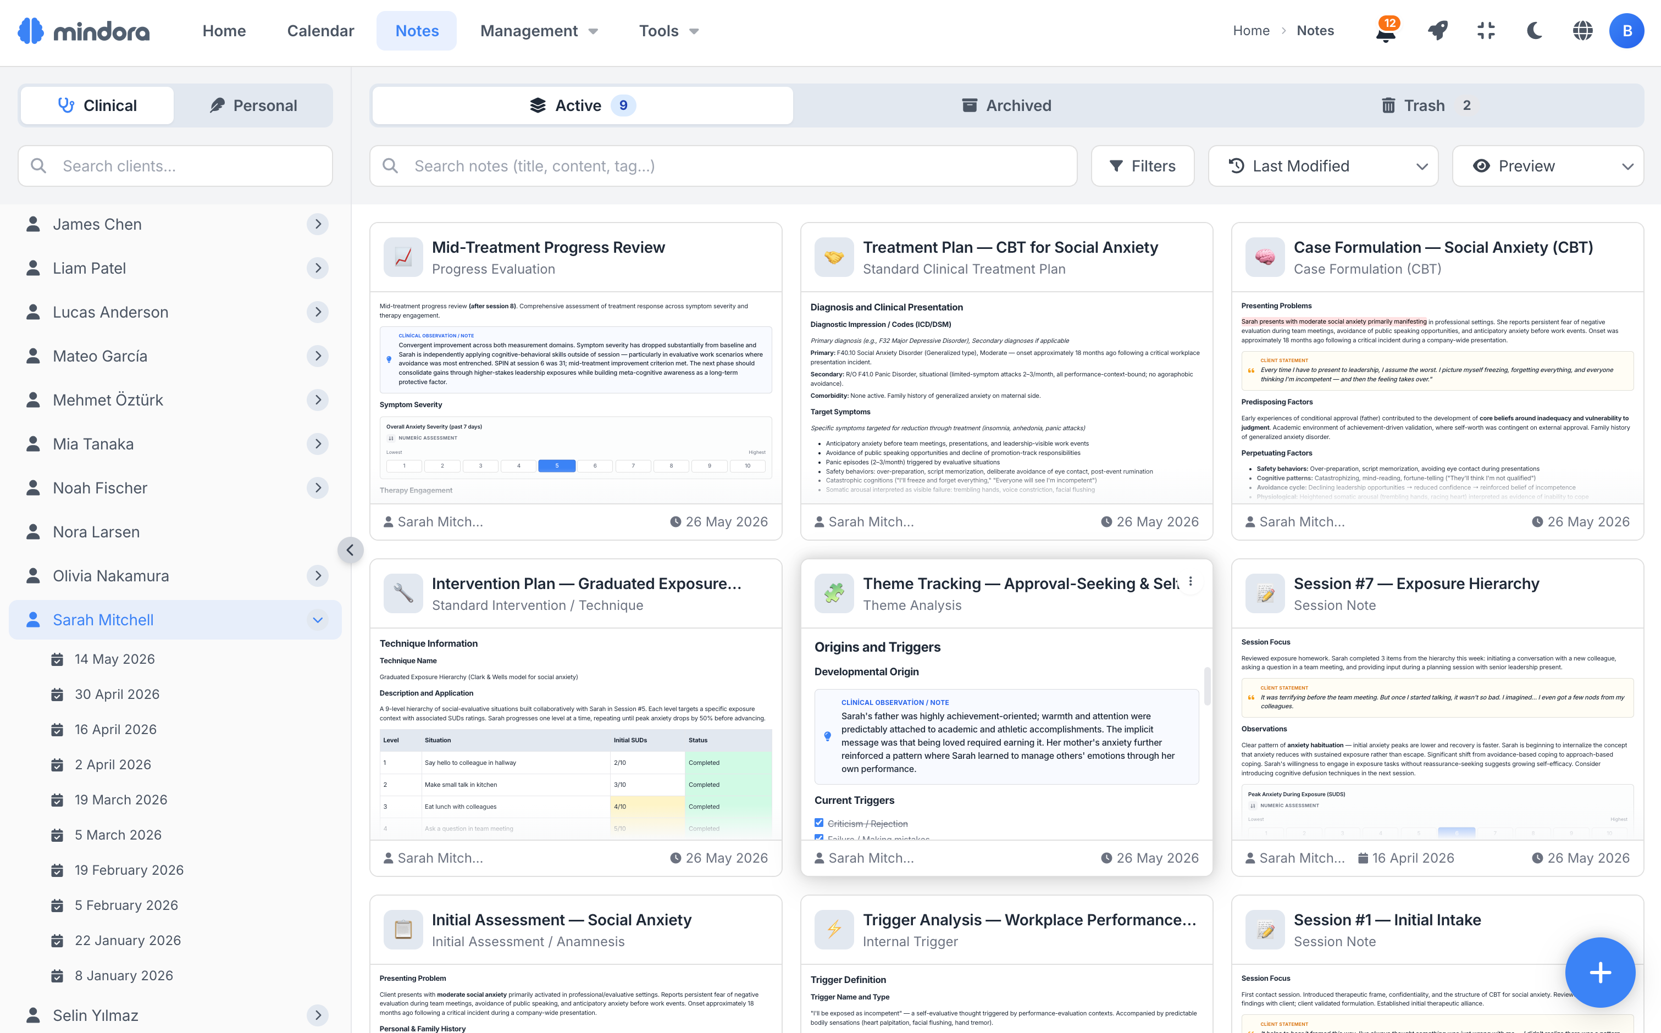Open the 19 February 2026 session
Image resolution: width=1661 pixels, height=1033 pixels.
point(129,870)
